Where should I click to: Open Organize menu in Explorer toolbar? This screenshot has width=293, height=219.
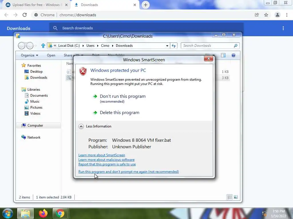coord(29,55)
